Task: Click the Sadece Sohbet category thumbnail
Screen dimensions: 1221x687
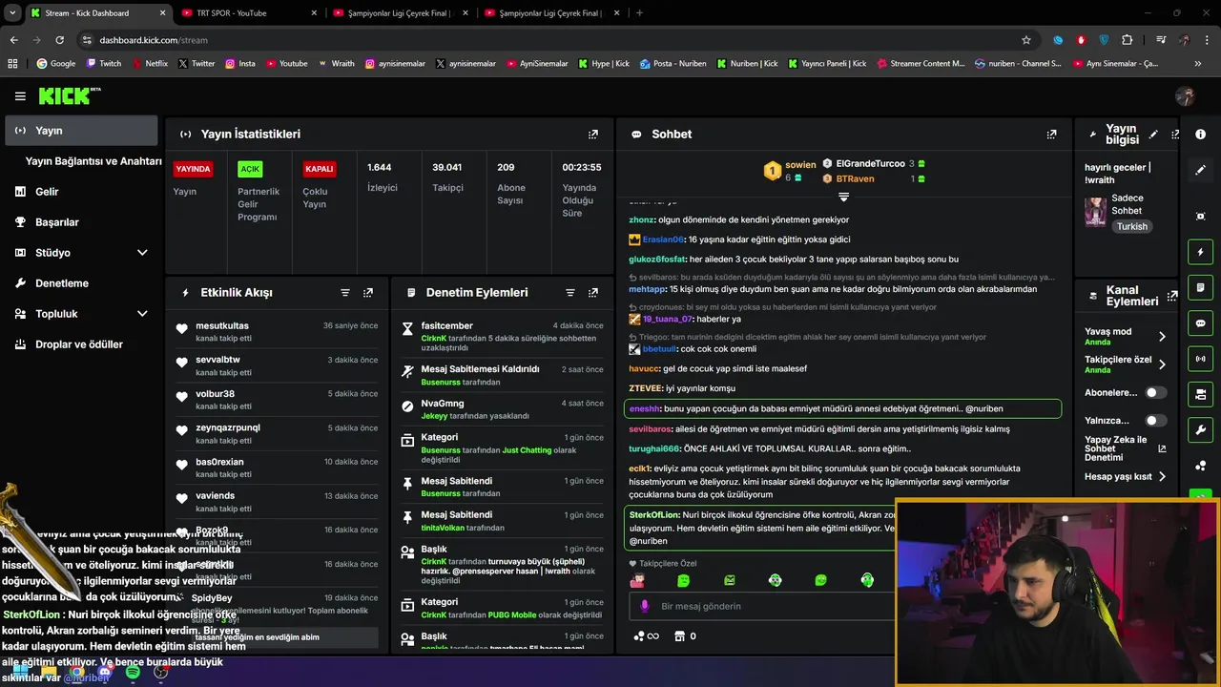Action: [1095, 211]
